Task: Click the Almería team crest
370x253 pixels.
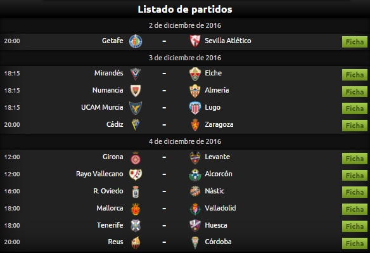Action: click(195, 91)
